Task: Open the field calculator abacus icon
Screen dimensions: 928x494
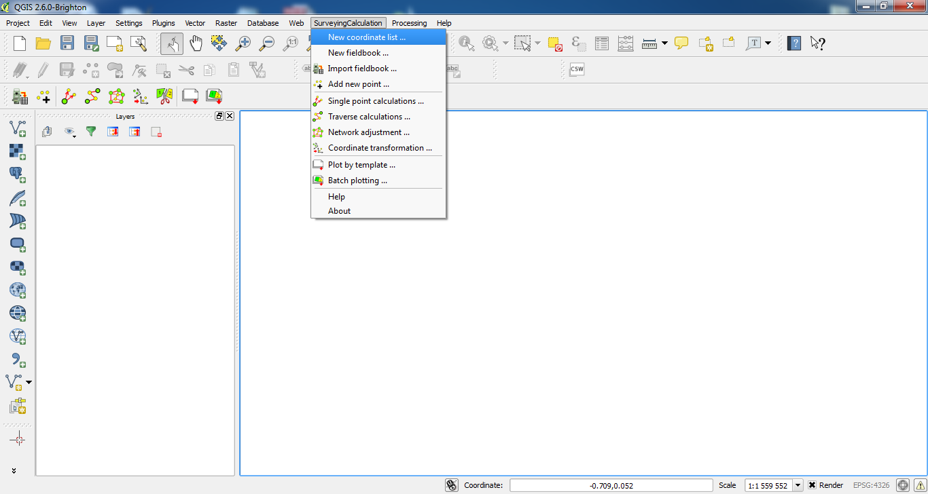Action: pos(626,43)
